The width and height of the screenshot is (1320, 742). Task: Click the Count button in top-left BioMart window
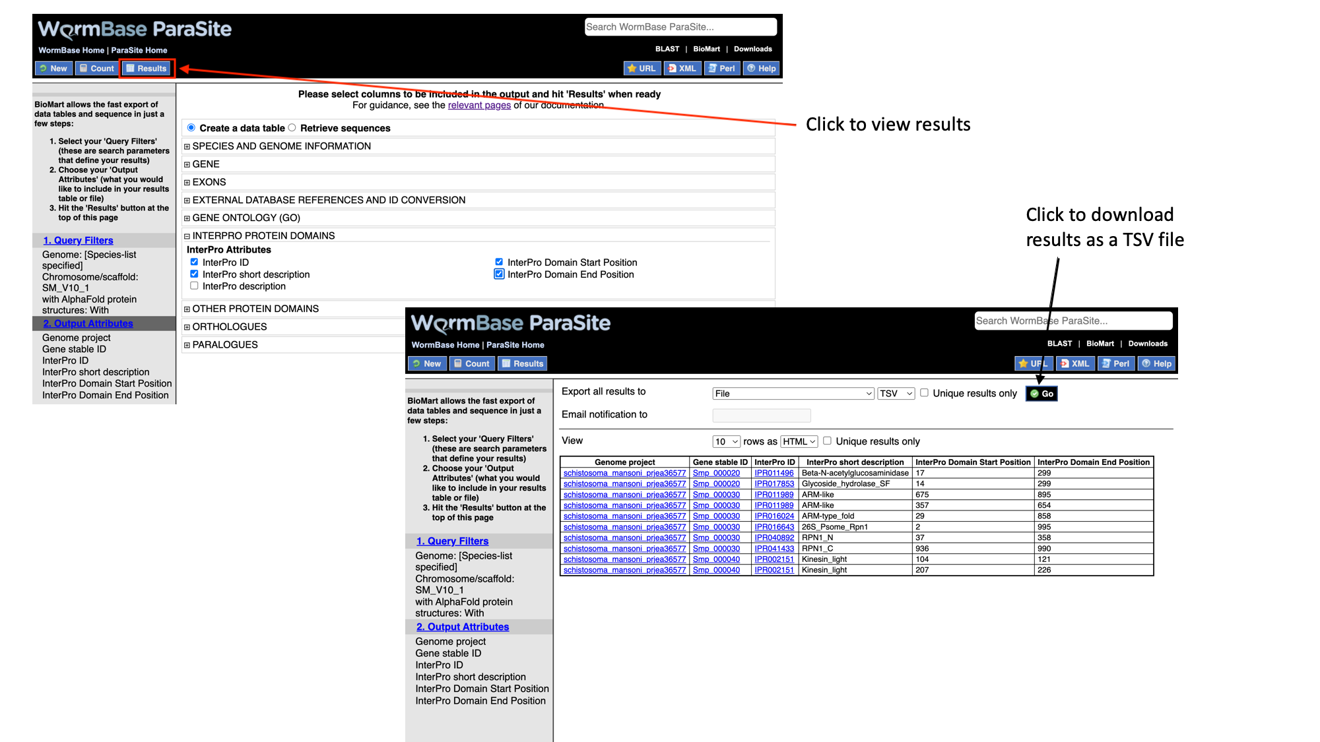pos(96,69)
